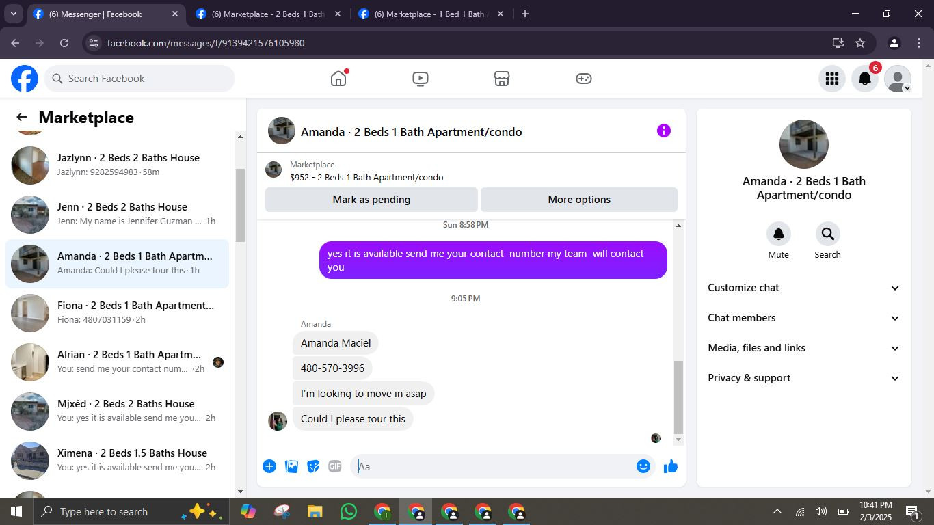
Task: Click the Search Facebook box
Action: click(139, 79)
